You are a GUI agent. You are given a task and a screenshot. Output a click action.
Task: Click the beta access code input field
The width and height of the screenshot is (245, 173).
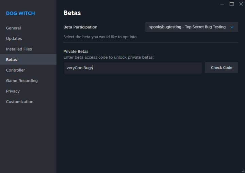point(133,68)
